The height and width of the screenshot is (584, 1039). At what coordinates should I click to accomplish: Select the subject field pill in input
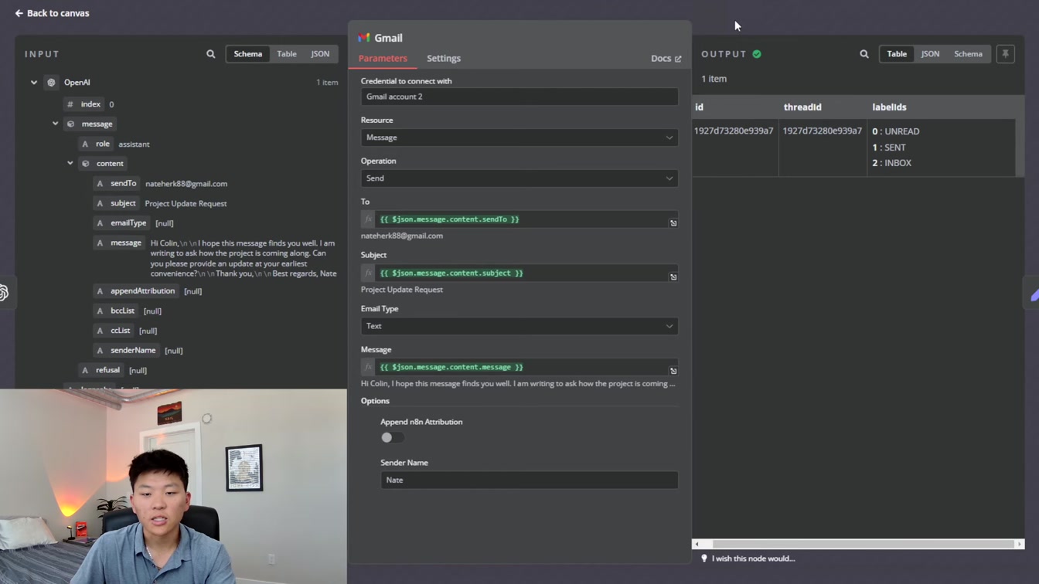click(x=116, y=203)
